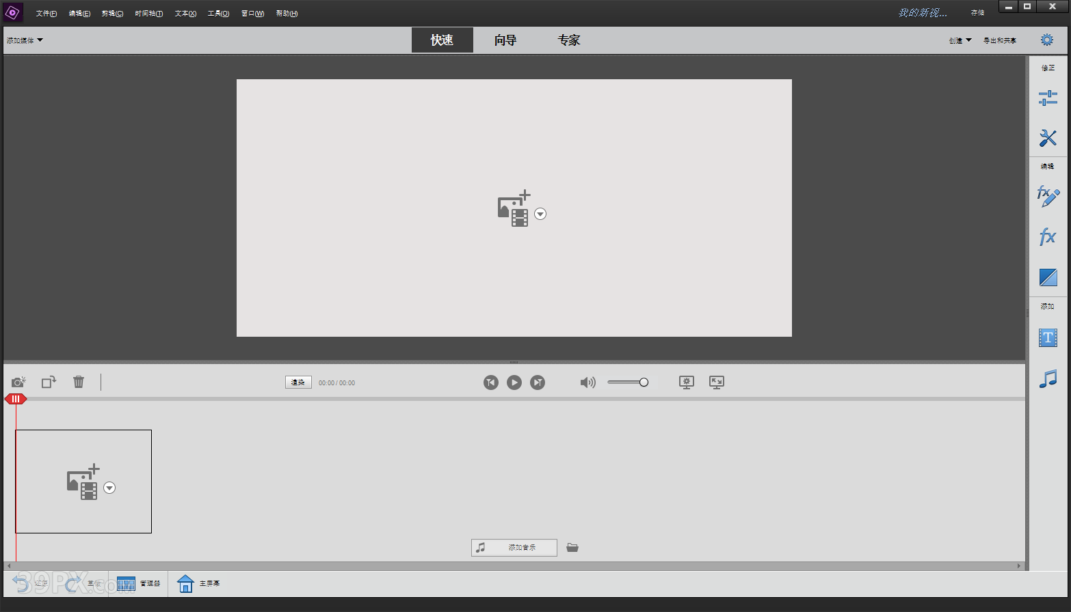The image size is (1071, 612).
Task: Expand the 添加媒体 dropdown
Action: [x=25, y=40]
